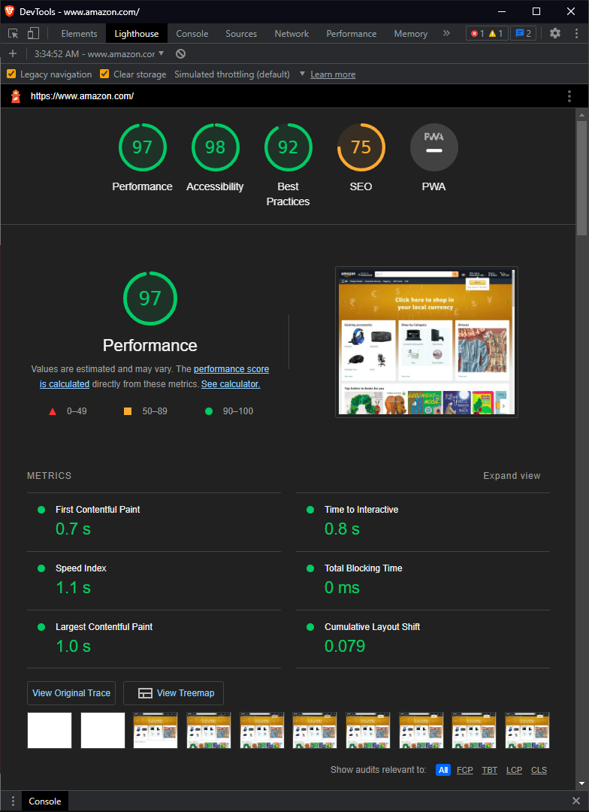The height and width of the screenshot is (812, 589).
Task: Open the console drawer options menu
Action: pyautogui.click(x=13, y=801)
